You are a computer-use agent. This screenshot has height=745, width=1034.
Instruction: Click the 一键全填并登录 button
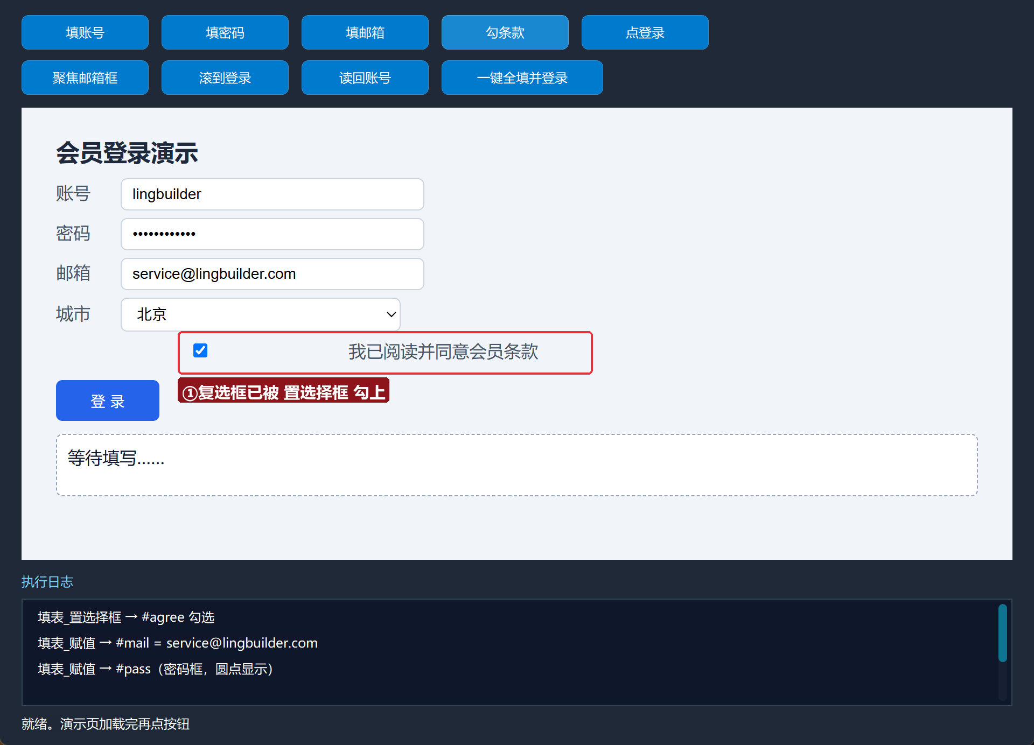pyautogui.click(x=522, y=78)
